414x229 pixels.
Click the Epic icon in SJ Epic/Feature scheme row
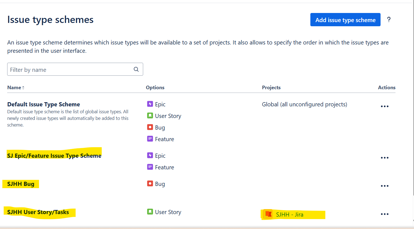(150, 156)
